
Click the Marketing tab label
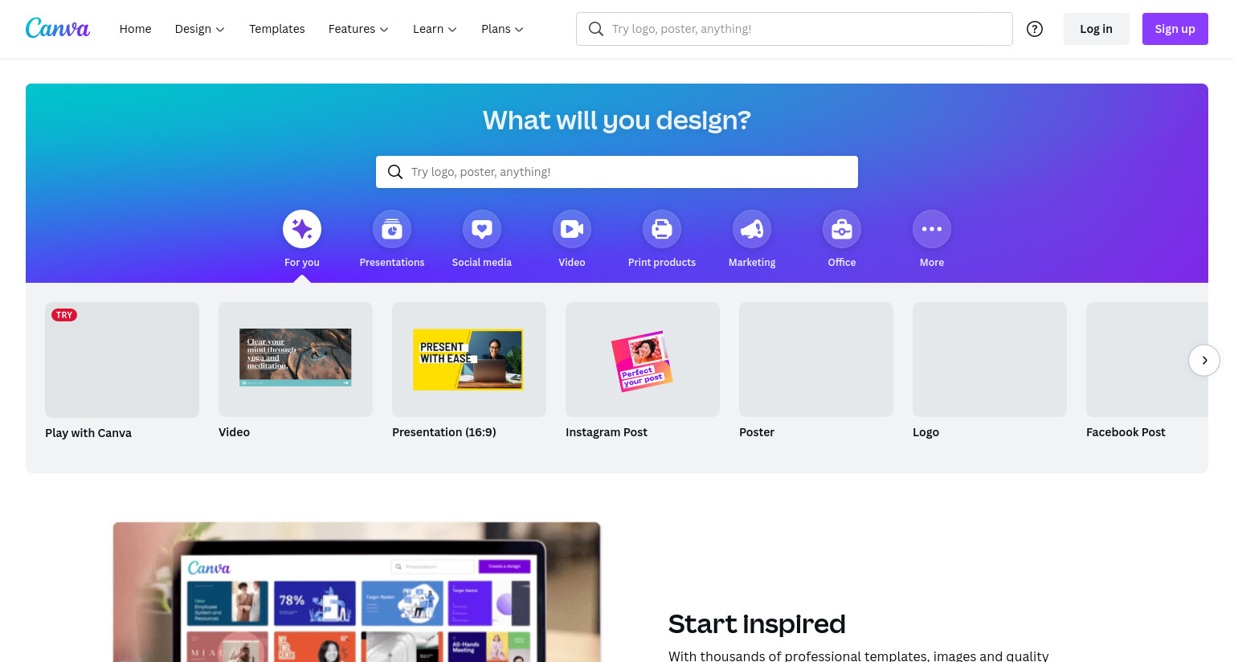(x=752, y=263)
